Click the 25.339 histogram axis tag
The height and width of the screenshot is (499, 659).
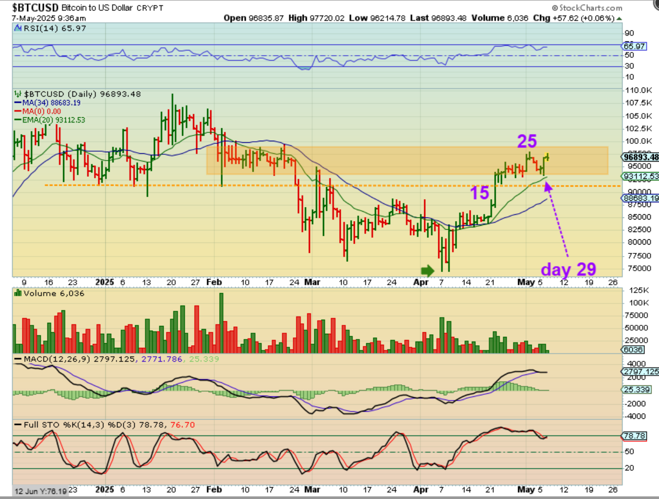637,390
